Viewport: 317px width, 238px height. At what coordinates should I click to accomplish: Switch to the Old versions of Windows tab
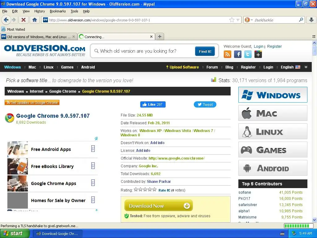click(38, 37)
